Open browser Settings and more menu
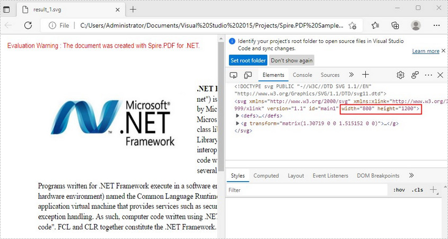 click(436, 25)
